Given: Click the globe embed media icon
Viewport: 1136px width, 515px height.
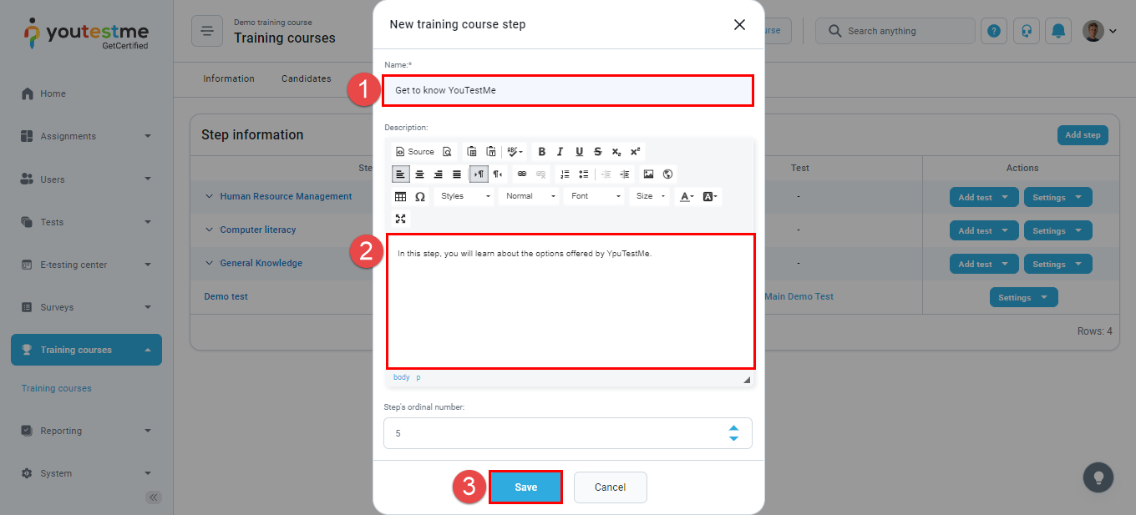Looking at the screenshot, I should (667, 174).
